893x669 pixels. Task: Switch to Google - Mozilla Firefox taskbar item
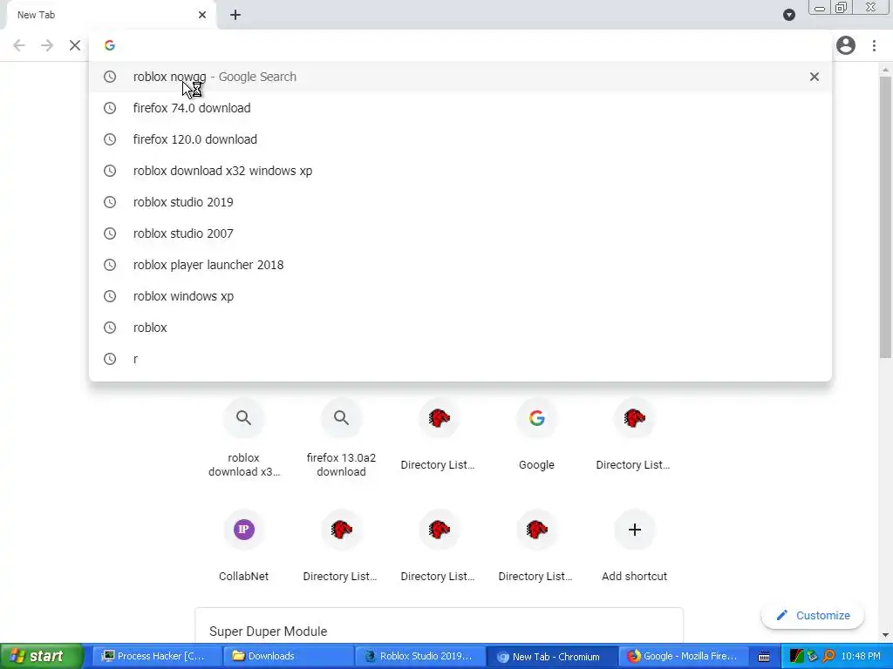tap(683, 656)
